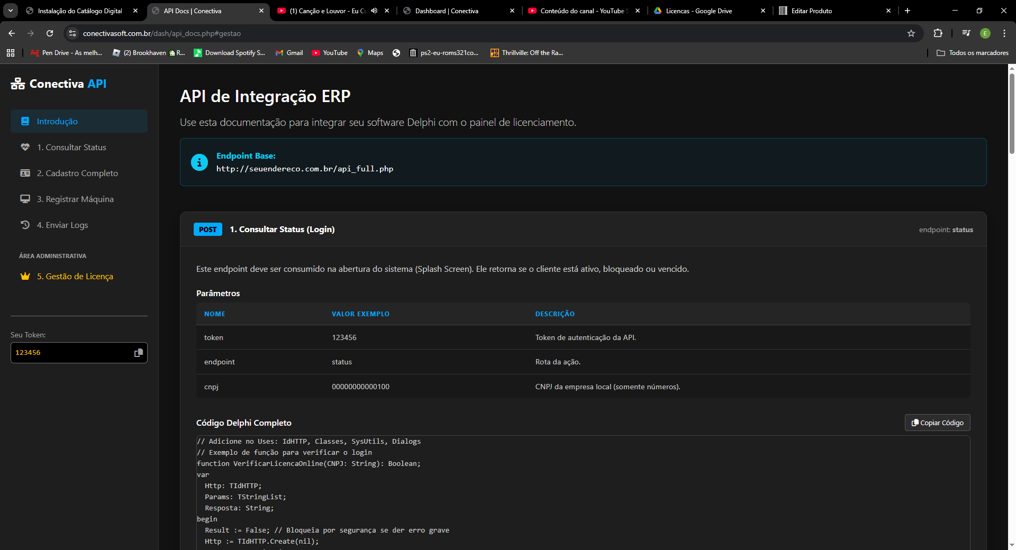Open the Gmail bookmark
The image size is (1016, 550).
pos(289,53)
